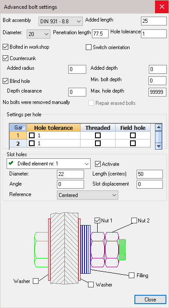Enable Switch orientation checkbox

coord(88,47)
